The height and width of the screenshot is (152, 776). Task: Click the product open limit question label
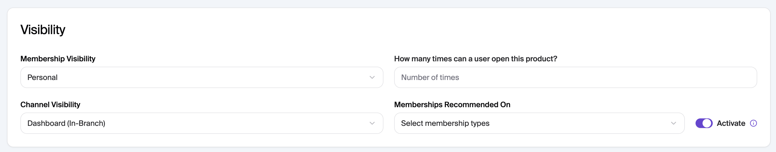click(x=475, y=59)
